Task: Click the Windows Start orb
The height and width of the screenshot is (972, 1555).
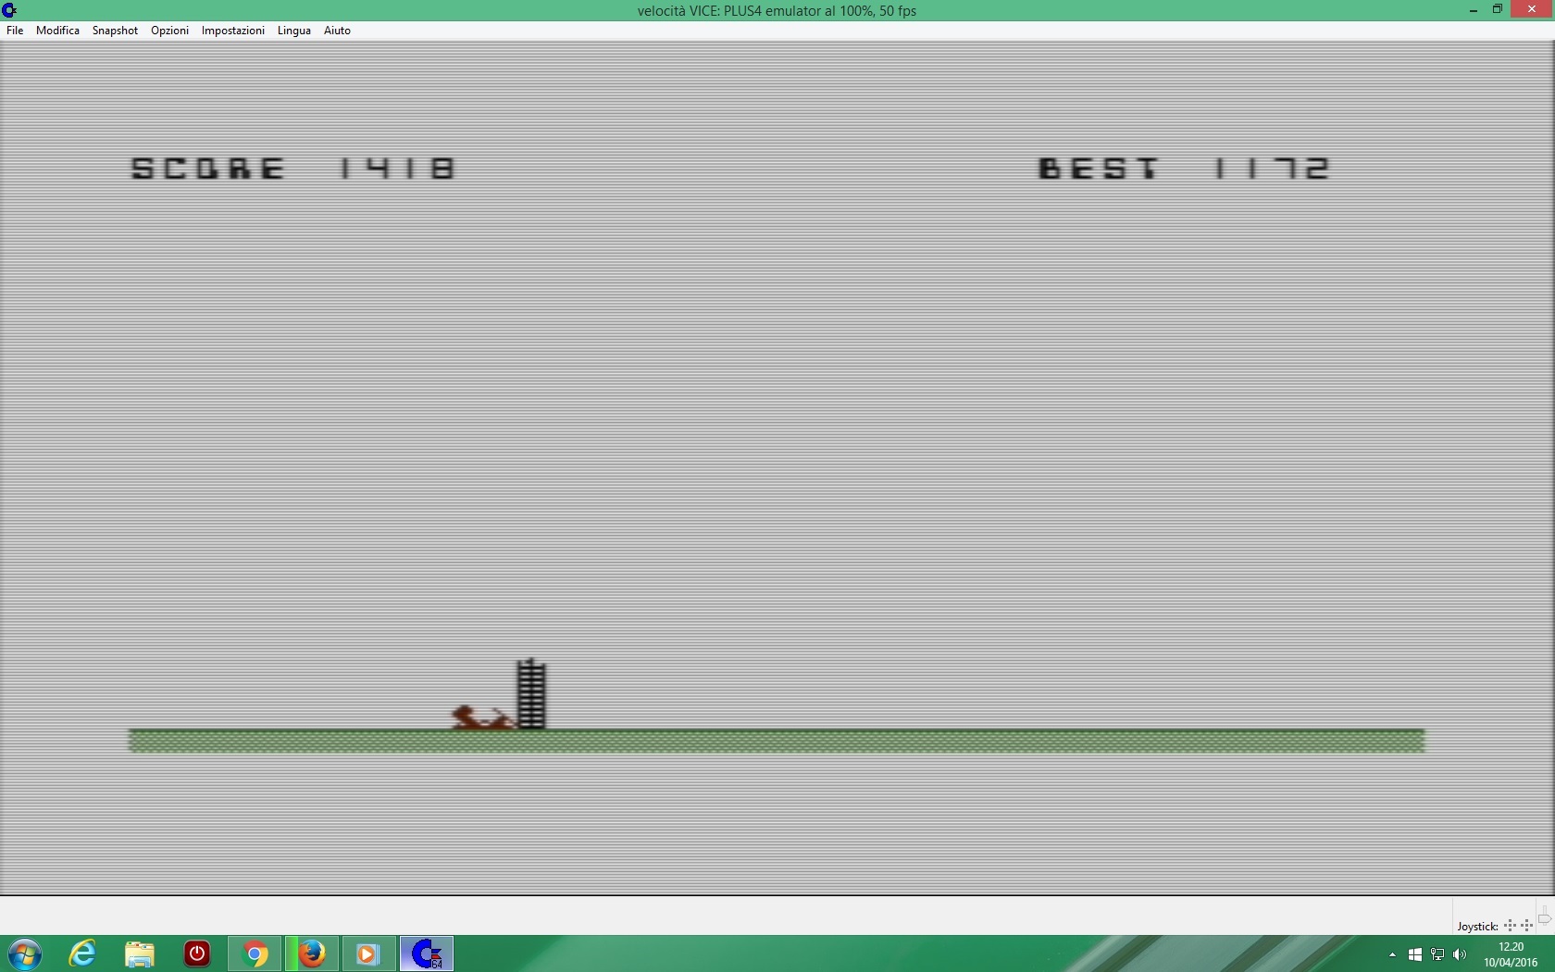Action: tap(25, 953)
